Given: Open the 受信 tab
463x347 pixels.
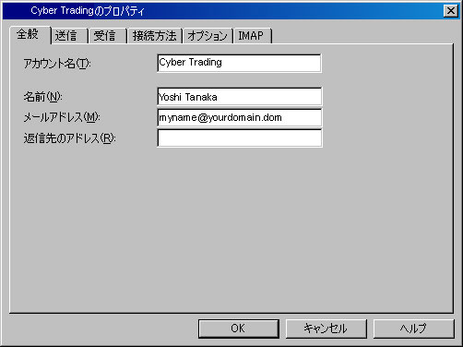Looking at the screenshot, I should tap(107, 36).
